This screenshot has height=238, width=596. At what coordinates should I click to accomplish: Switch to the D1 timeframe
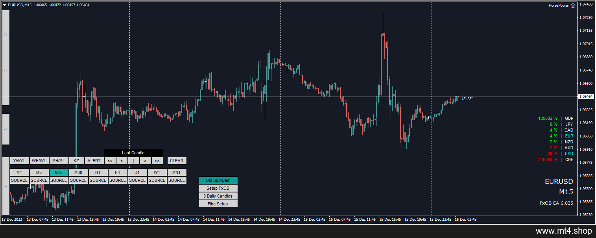[138, 172]
